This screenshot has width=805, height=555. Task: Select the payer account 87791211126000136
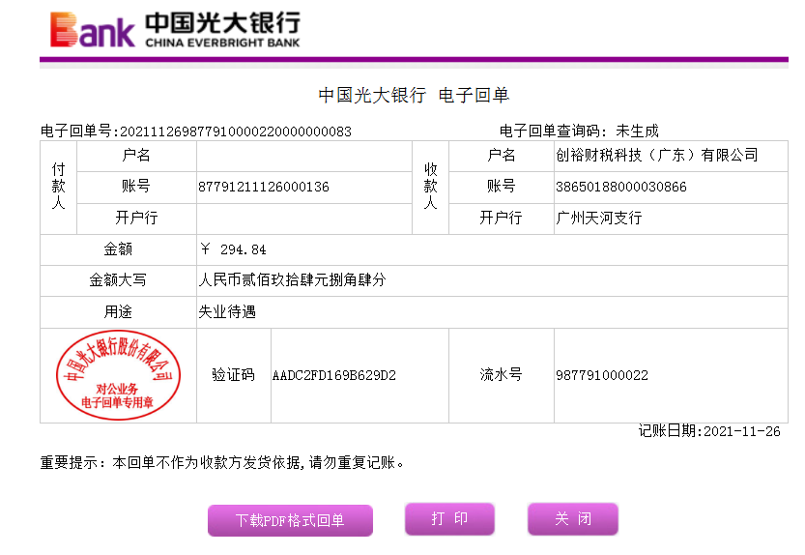click(x=264, y=187)
